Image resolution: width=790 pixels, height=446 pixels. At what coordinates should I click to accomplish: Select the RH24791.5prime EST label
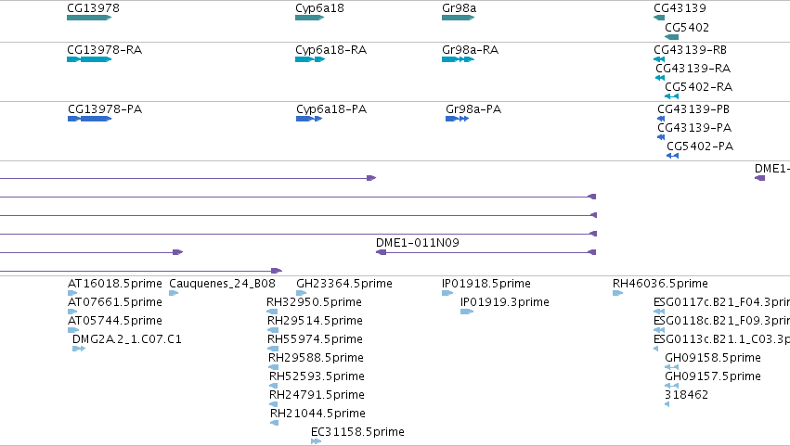click(317, 395)
